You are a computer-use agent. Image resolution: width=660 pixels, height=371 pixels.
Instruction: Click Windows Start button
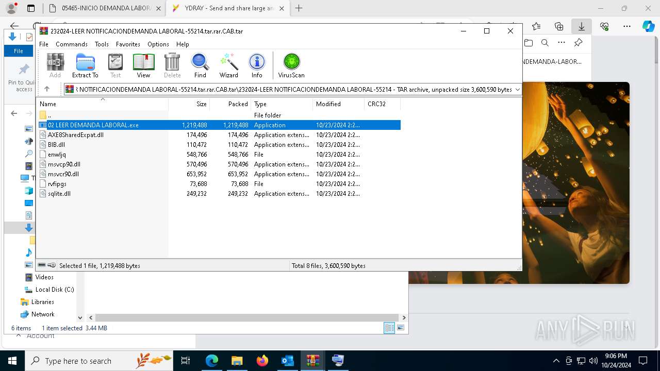tap(12, 361)
